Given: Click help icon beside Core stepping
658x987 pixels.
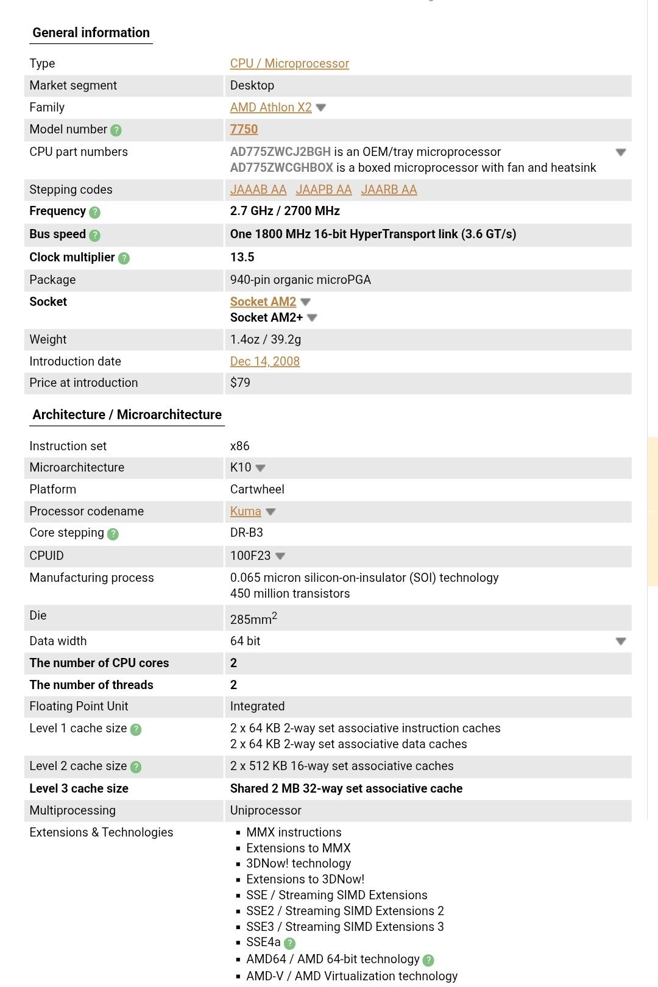Looking at the screenshot, I should tap(113, 534).
